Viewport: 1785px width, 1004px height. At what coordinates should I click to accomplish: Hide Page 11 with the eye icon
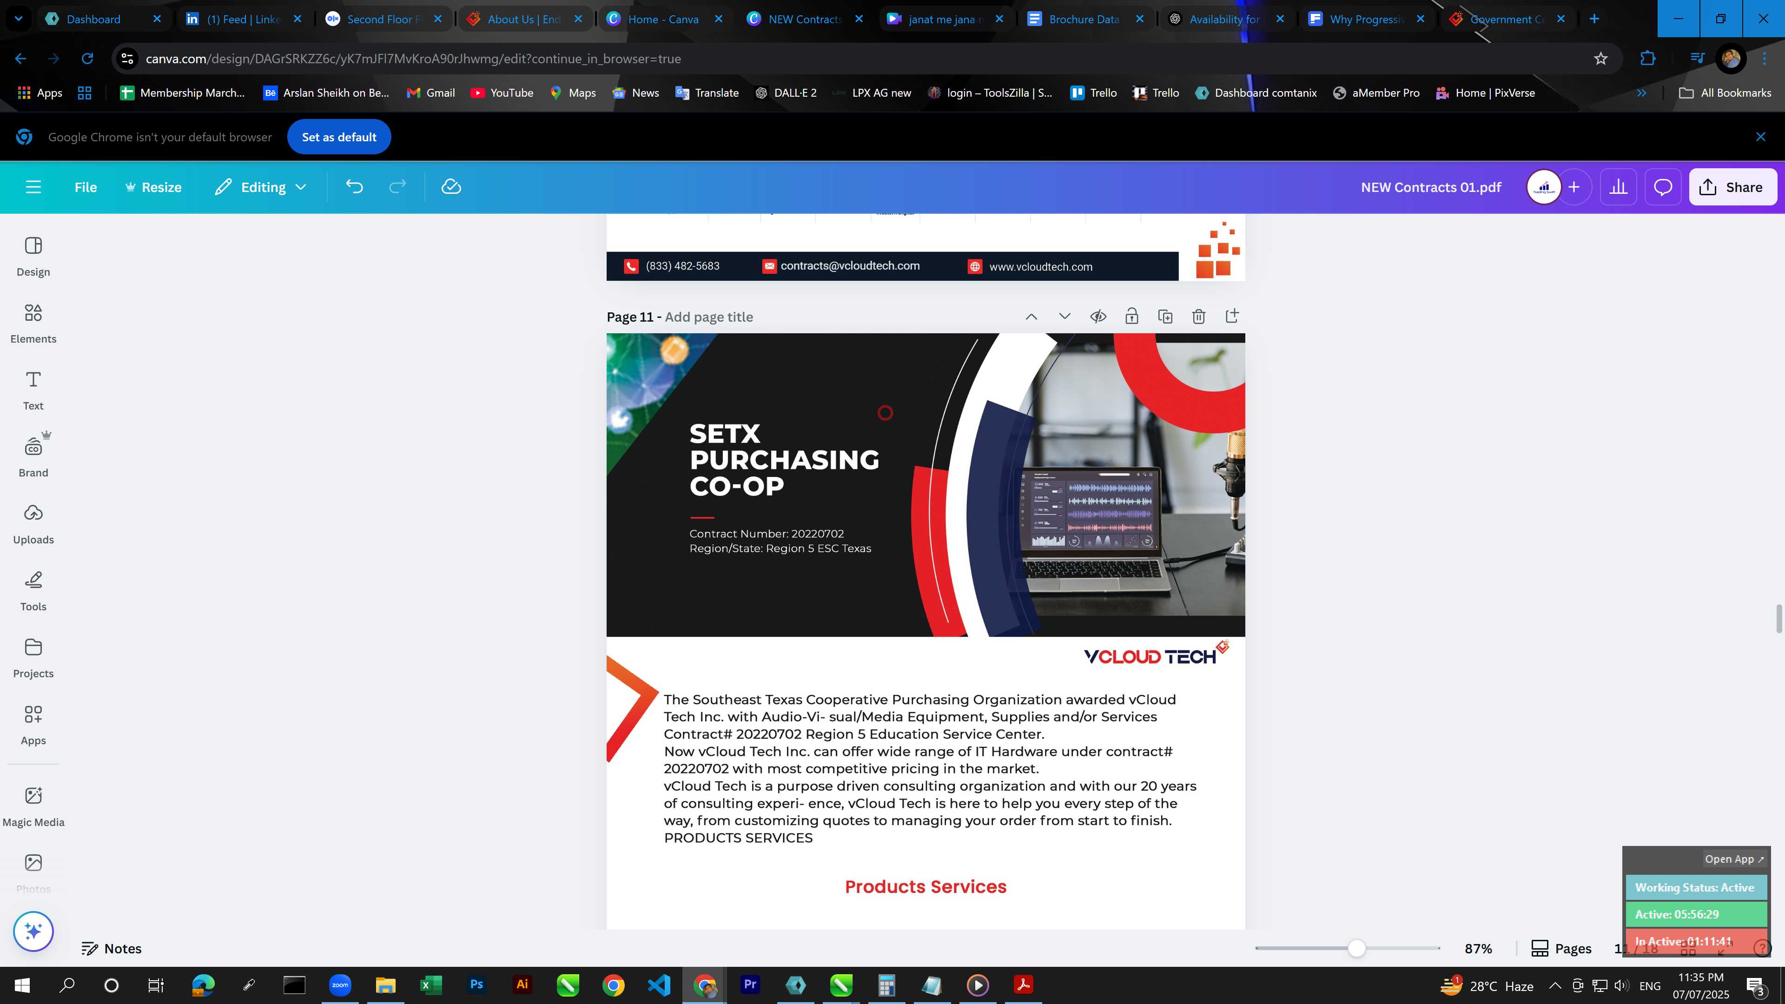(x=1098, y=317)
